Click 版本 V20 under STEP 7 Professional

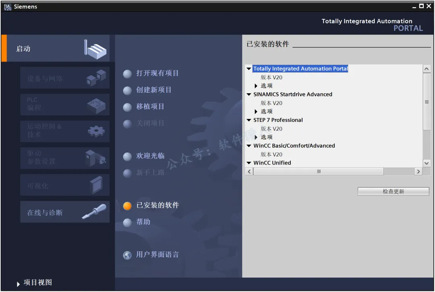click(x=271, y=129)
